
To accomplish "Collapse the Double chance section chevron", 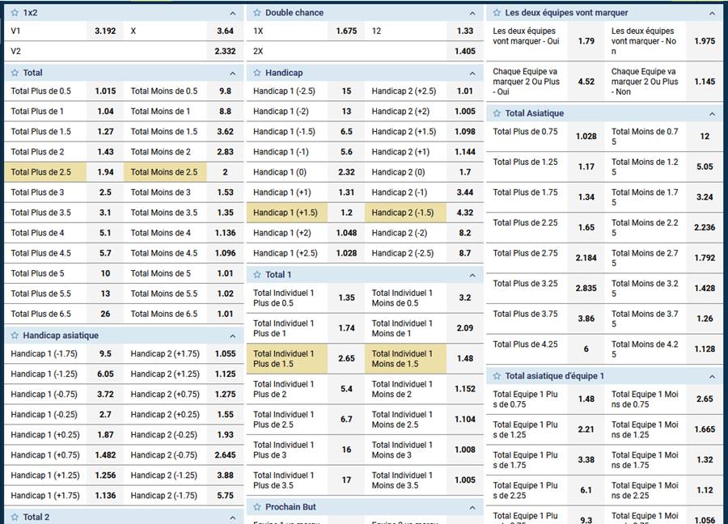I will 472,14.
